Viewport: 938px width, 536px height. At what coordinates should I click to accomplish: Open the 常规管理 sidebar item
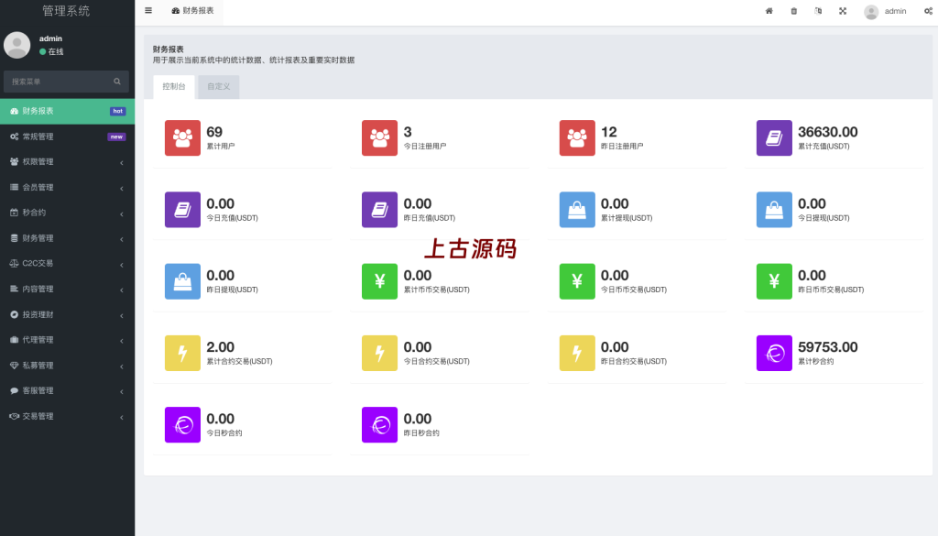67,137
